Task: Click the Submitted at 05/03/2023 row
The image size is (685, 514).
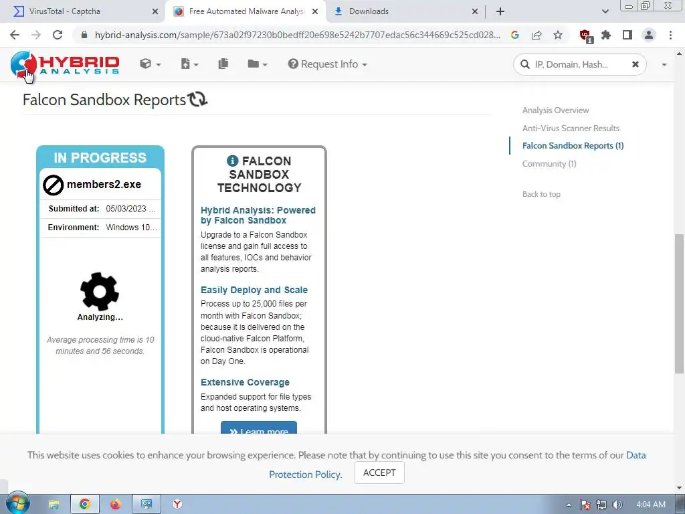Action: pyautogui.click(x=100, y=209)
